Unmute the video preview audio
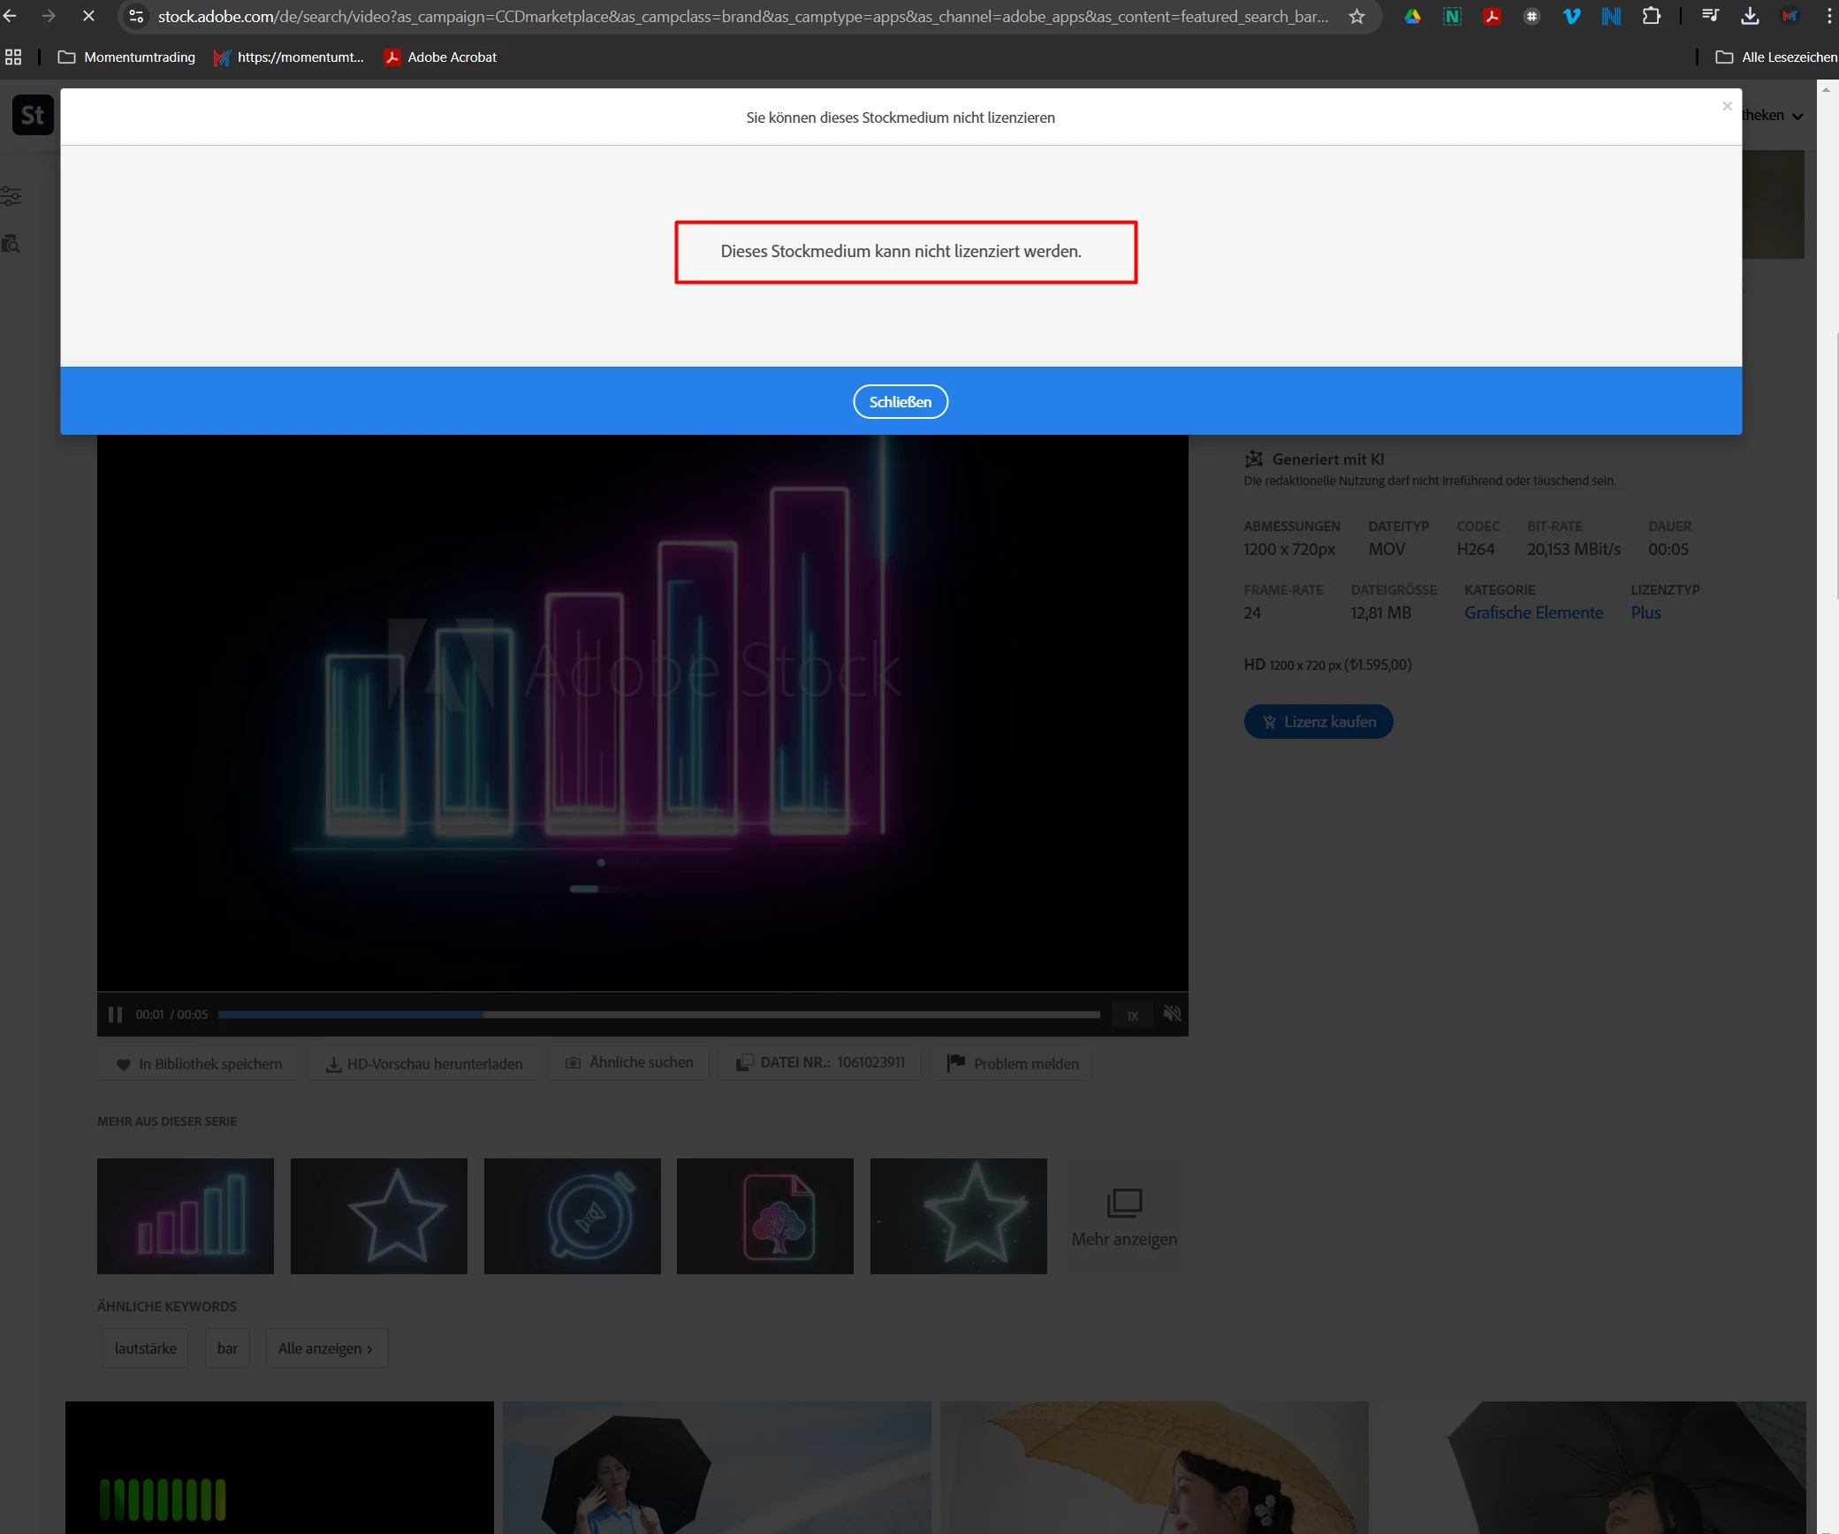Image resolution: width=1839 pixels, height=1534 pixels. (x=1172, y=1014)
